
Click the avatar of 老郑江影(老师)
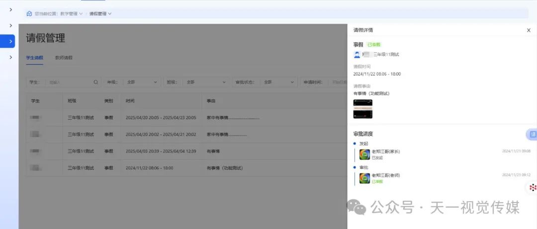[x=364, y=178]
